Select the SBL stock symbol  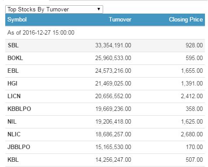tap(13, 45)
